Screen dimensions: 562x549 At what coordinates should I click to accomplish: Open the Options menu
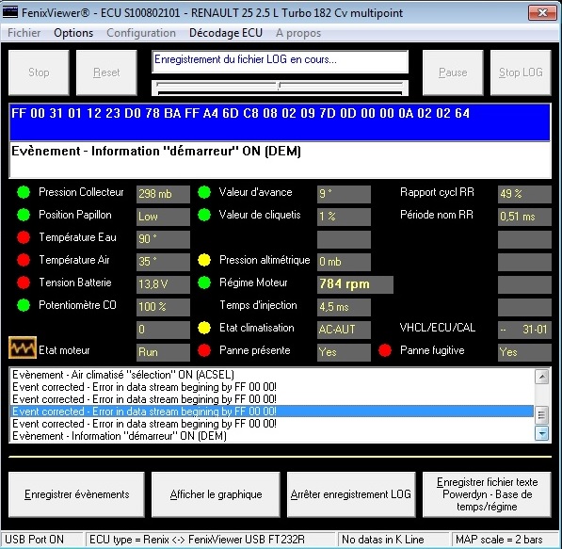(73, 33)
